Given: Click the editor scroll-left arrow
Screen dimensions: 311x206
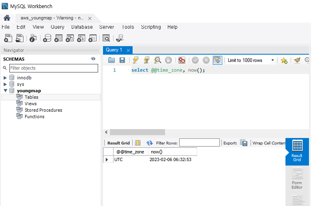Looking at the screenshot, I should click(x=106, y=132).
